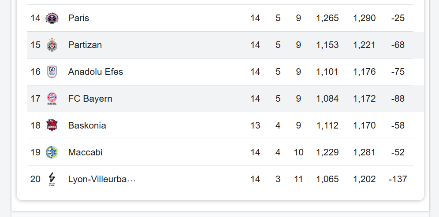Click Maccabi's 10 losses cell

pos(298,152)
